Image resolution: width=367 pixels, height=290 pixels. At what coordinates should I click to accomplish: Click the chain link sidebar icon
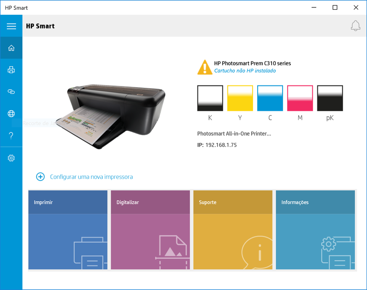(x=11, y=91)
